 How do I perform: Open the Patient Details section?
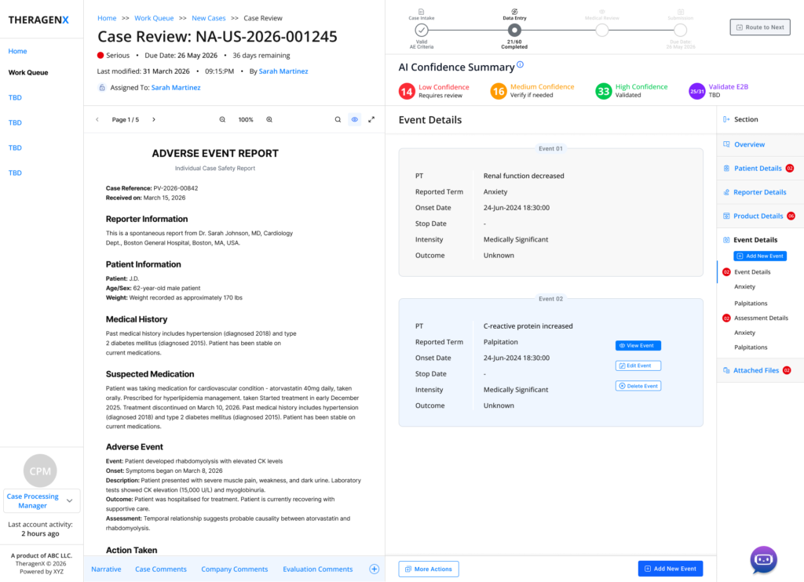(758, 168)
